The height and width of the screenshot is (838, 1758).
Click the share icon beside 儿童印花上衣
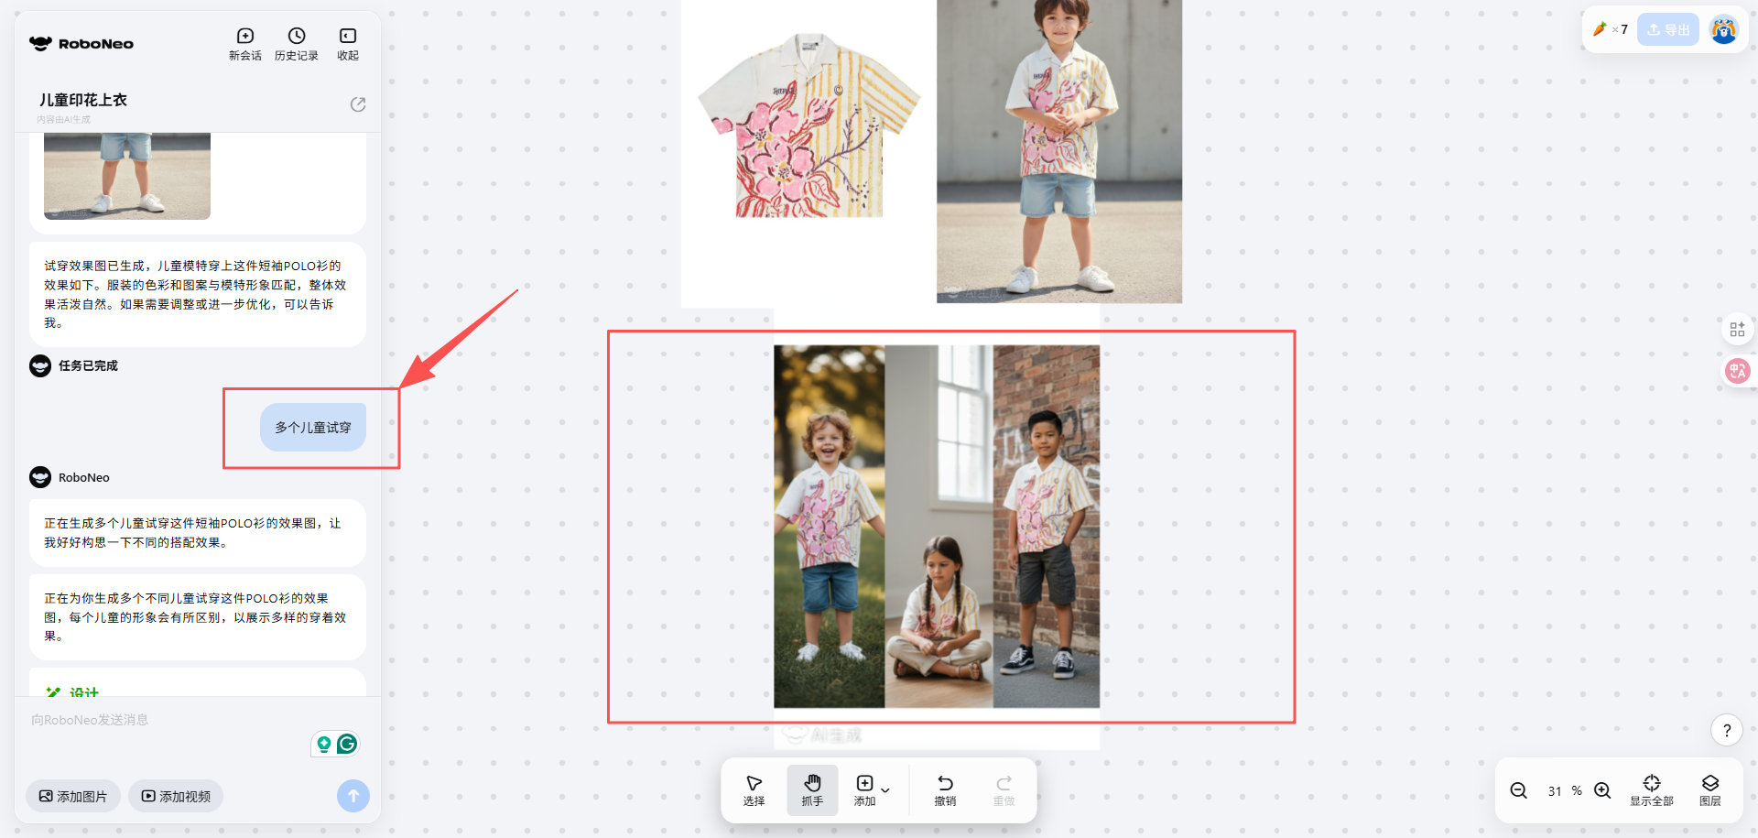pyautogui.click(x=358, y=104)
